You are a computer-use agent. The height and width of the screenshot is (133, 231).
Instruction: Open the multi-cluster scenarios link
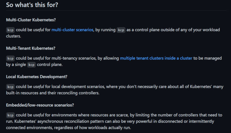tap(72, 30)
